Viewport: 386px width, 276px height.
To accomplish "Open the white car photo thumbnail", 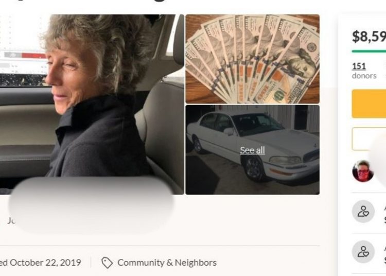I will pos(252,150).
